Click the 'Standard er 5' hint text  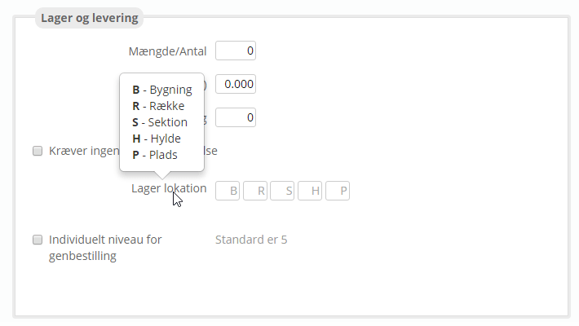251,240
